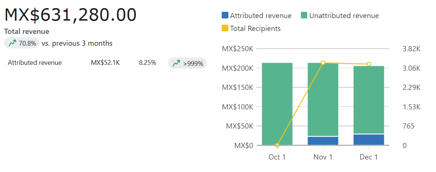The height and width of the screenshot is (172, 436).
Task: Toggle the Total Recipients legend label
Action: [255, 28]
